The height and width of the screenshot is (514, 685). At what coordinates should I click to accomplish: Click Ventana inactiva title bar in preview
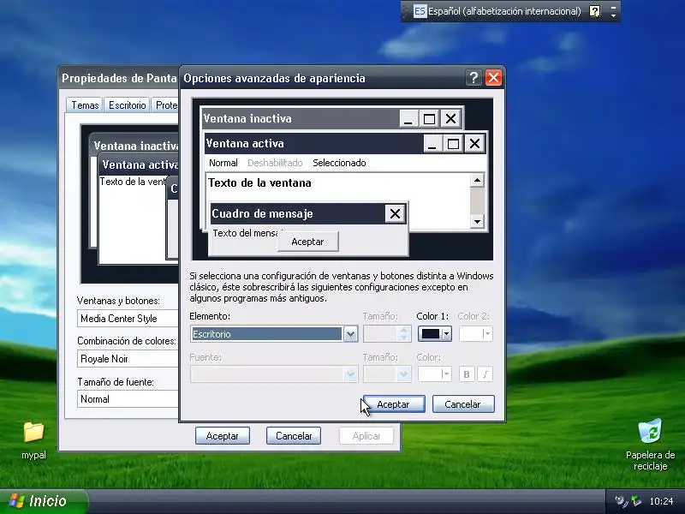click(x=301, y=118)
